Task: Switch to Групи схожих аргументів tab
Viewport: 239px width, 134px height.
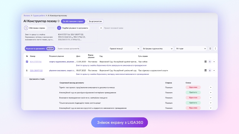Action: coord(68,49)
